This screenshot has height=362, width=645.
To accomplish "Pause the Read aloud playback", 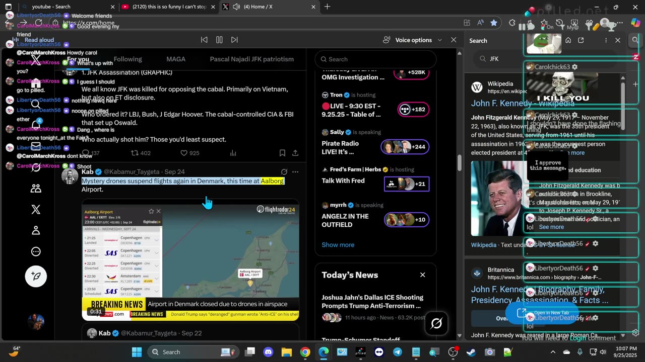I will click(x=219, y=40).
